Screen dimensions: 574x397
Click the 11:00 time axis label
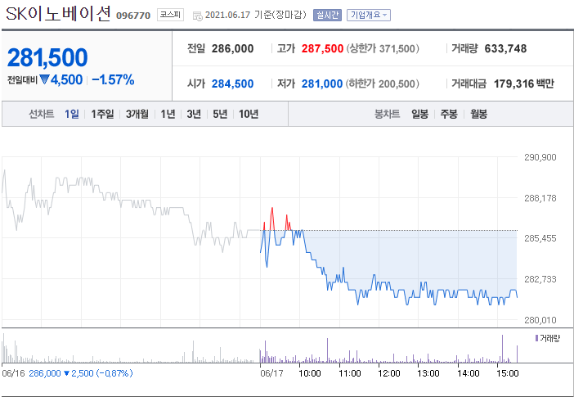[x=350, y=373]
